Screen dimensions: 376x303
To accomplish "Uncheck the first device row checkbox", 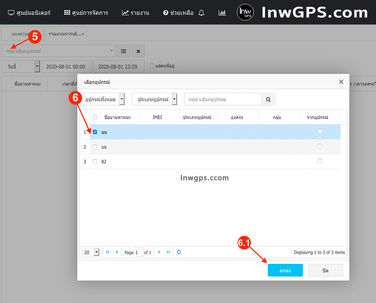I will click(95, 132).
